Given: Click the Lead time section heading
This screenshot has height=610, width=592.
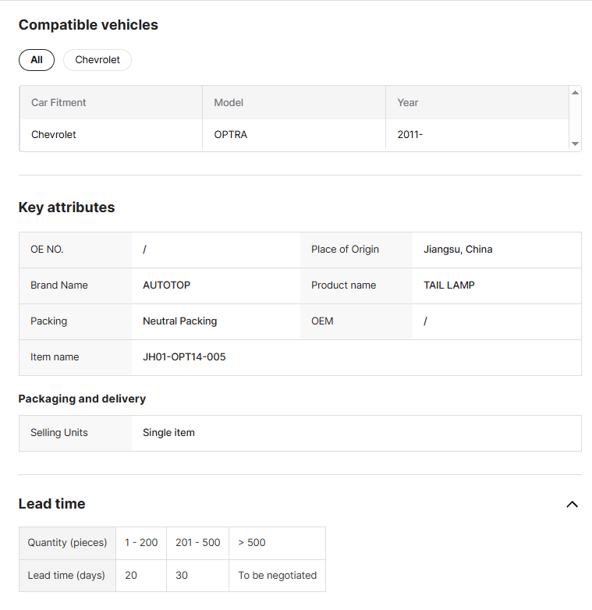Looking at the screenshot, I should click(x=52, y=504).
